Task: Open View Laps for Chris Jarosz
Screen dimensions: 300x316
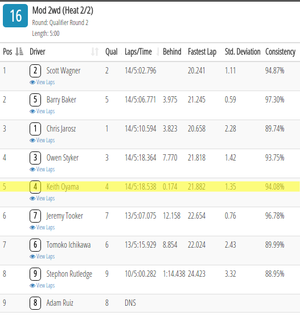Action: (x=42, y=140)
